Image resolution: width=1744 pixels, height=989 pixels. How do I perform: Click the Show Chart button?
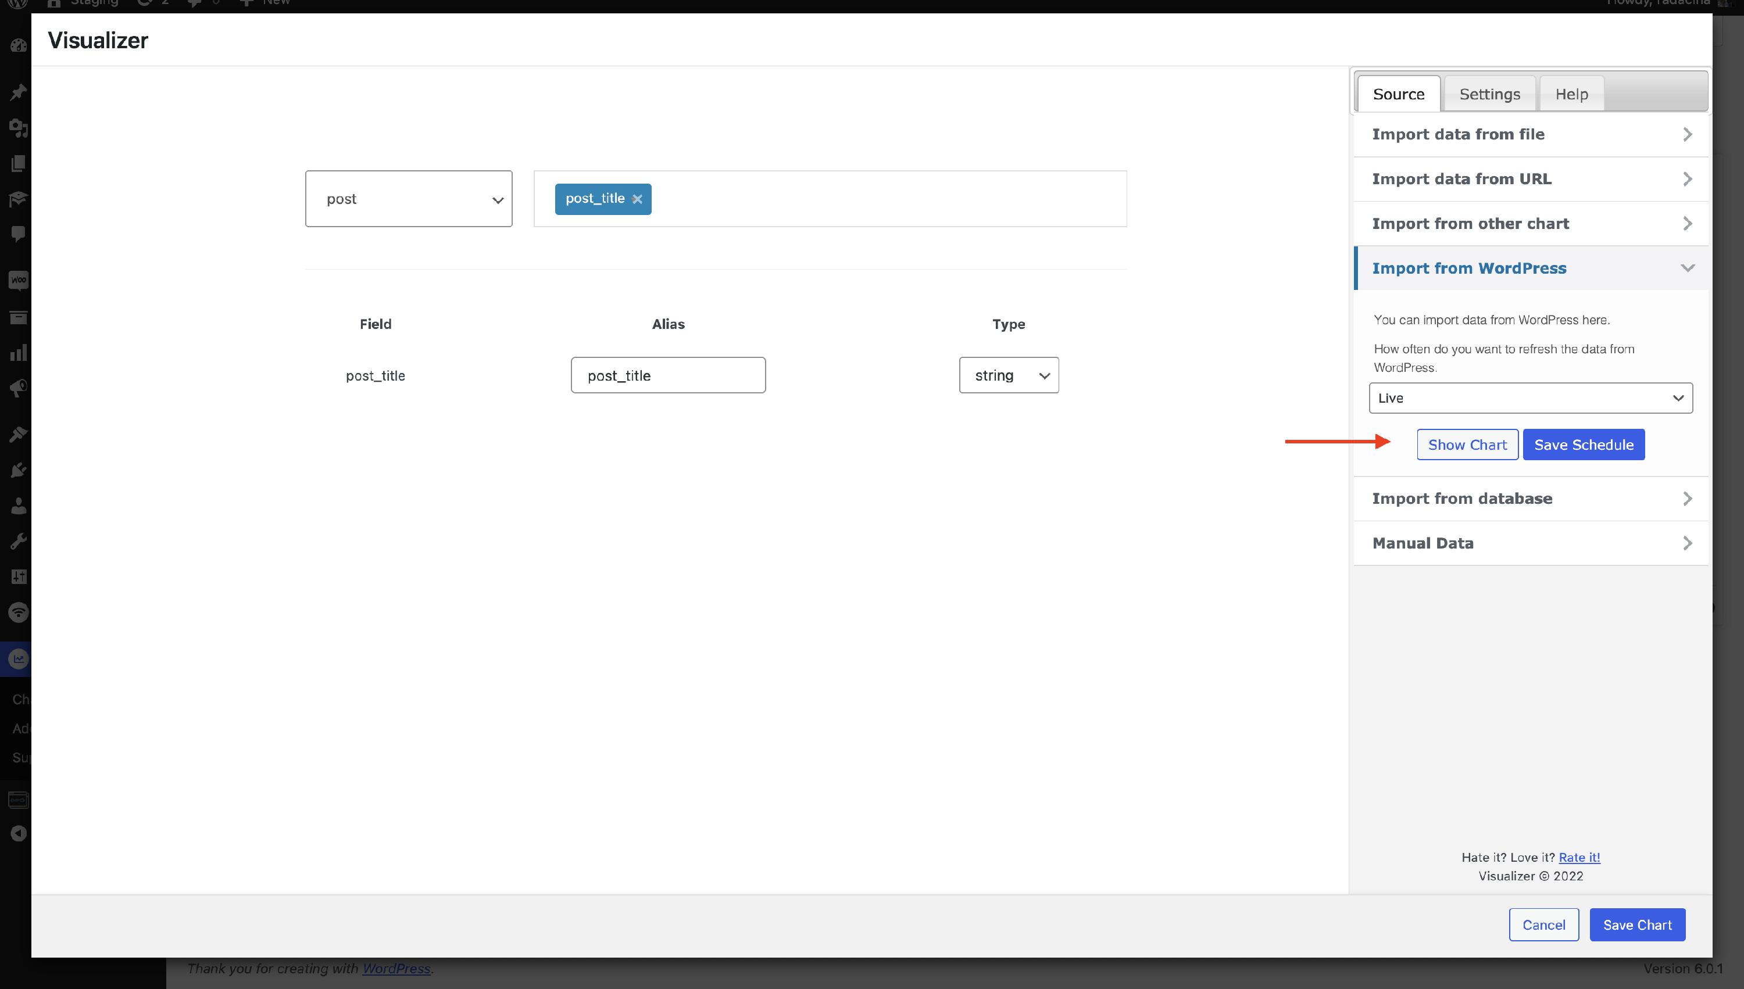pos(1467,445)
